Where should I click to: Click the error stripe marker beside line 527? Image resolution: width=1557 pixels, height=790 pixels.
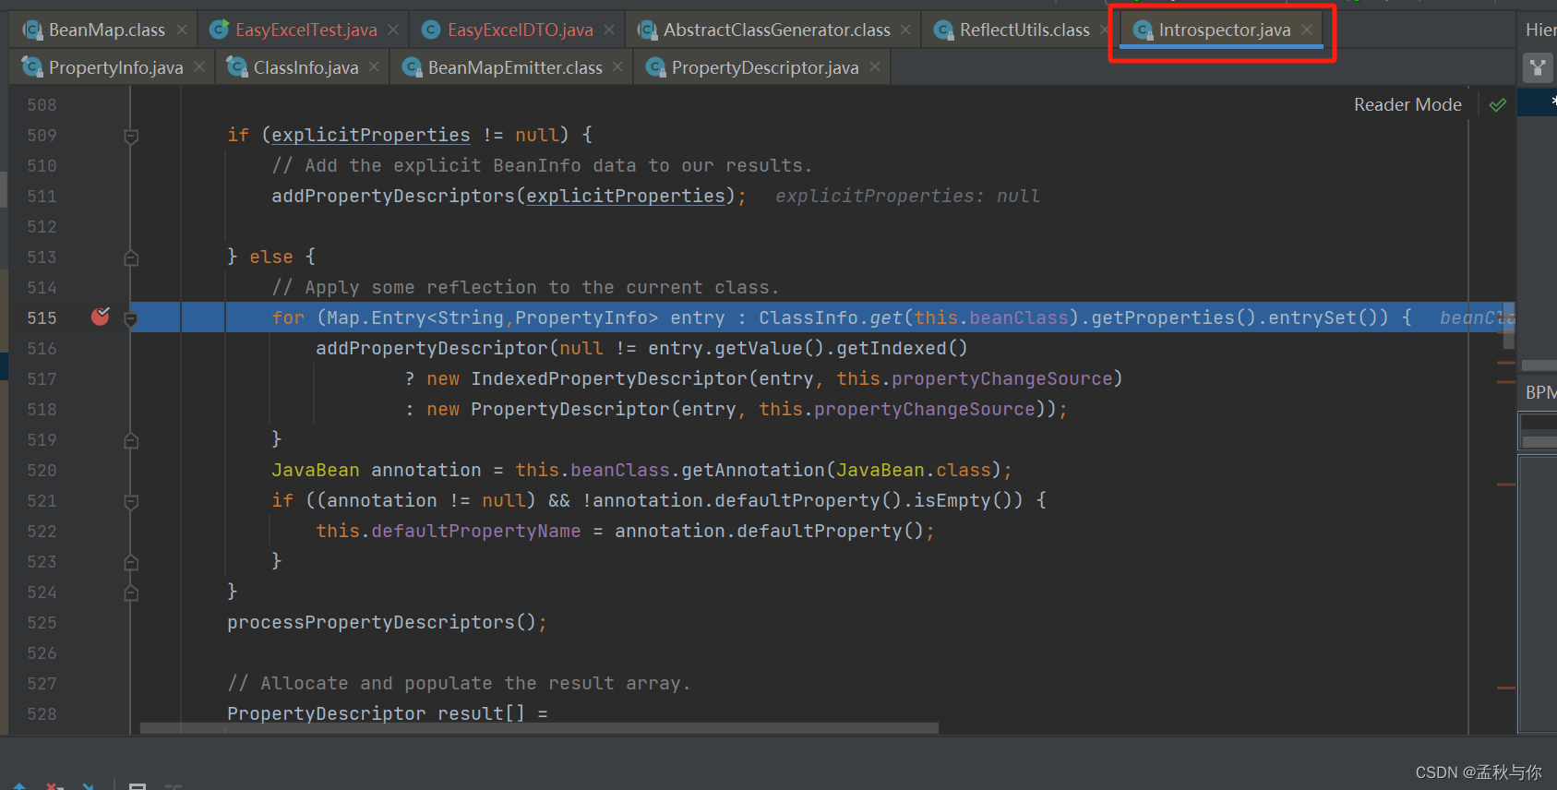[1506, 688]
